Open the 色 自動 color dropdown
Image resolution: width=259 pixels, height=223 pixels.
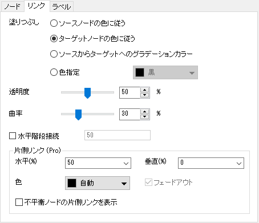[98, 183]
